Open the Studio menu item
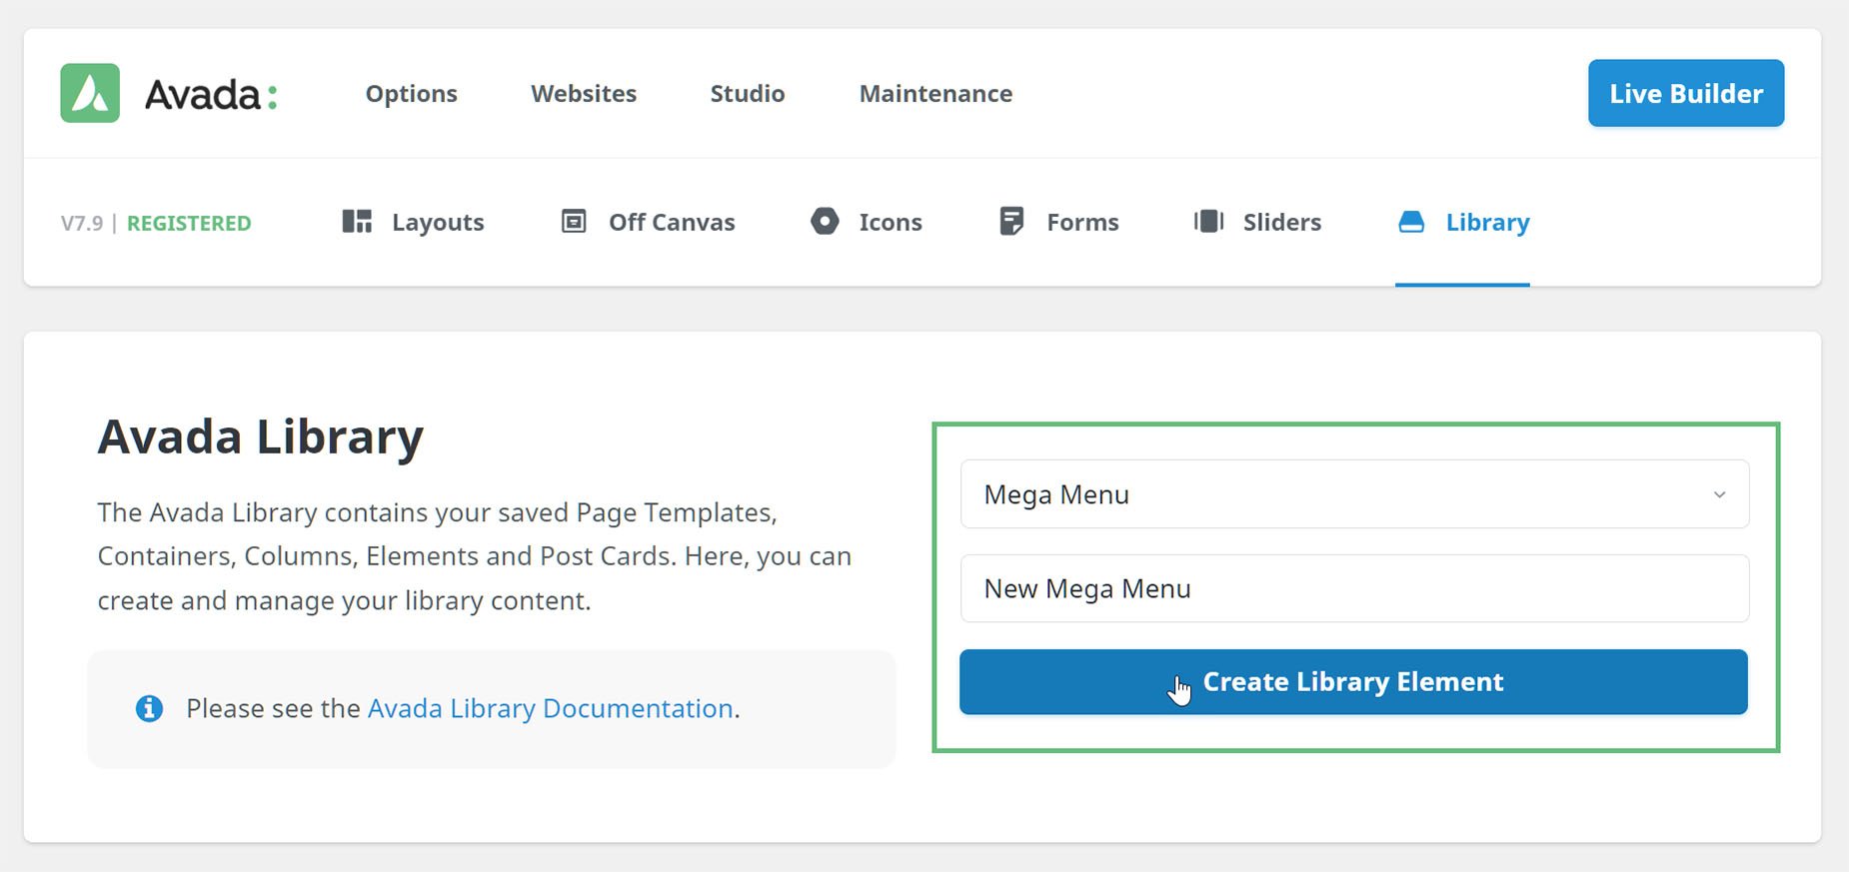 [748, 93]
